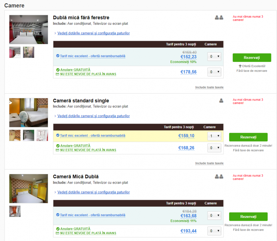Click the trophy icon beside Ofertă Excelentă
Image resolution: width=277 pixels, height=241 pixels.
[240, 66]
